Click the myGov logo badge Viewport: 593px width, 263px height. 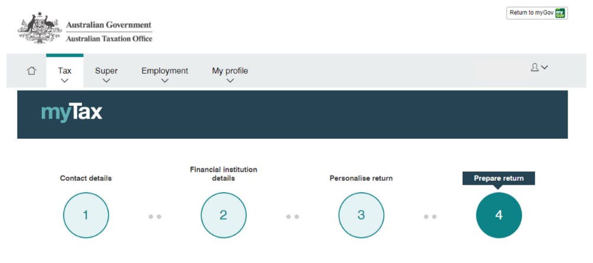560,13
